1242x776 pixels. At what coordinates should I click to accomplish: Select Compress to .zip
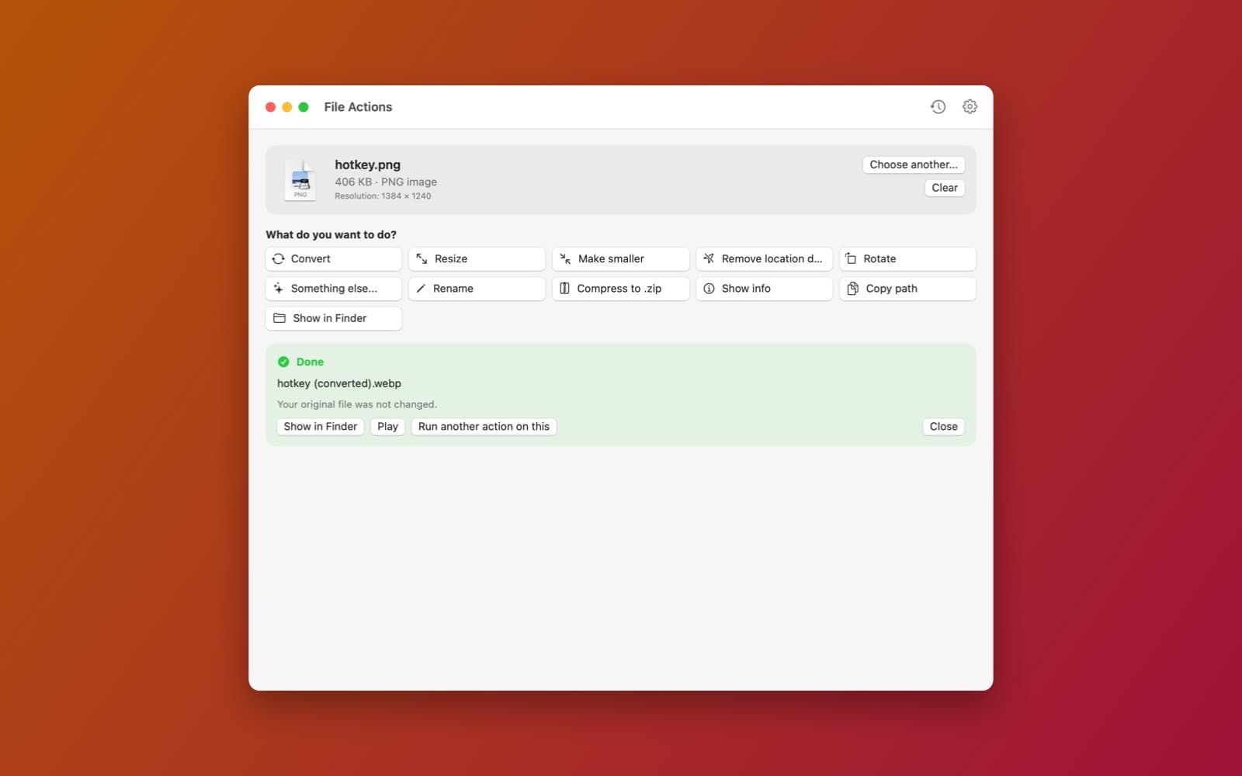tap(620, 289)
